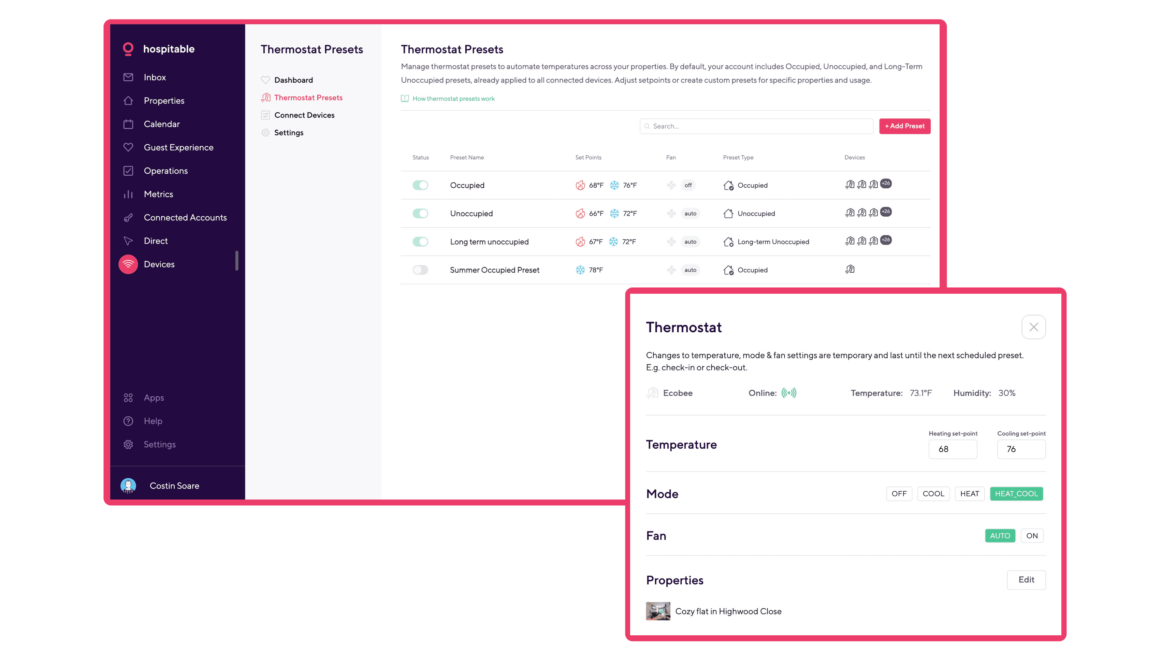
Task: Click the Ecobee thermostat icon
Action: (x=652, y=393)
